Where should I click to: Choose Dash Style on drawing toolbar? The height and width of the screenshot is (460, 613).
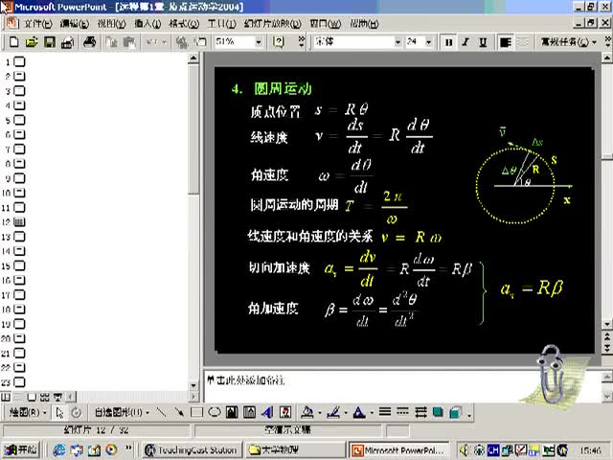(x=402, y=412)
